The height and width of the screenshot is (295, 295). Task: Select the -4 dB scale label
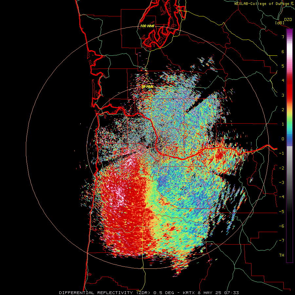click(x=282, y=197)
